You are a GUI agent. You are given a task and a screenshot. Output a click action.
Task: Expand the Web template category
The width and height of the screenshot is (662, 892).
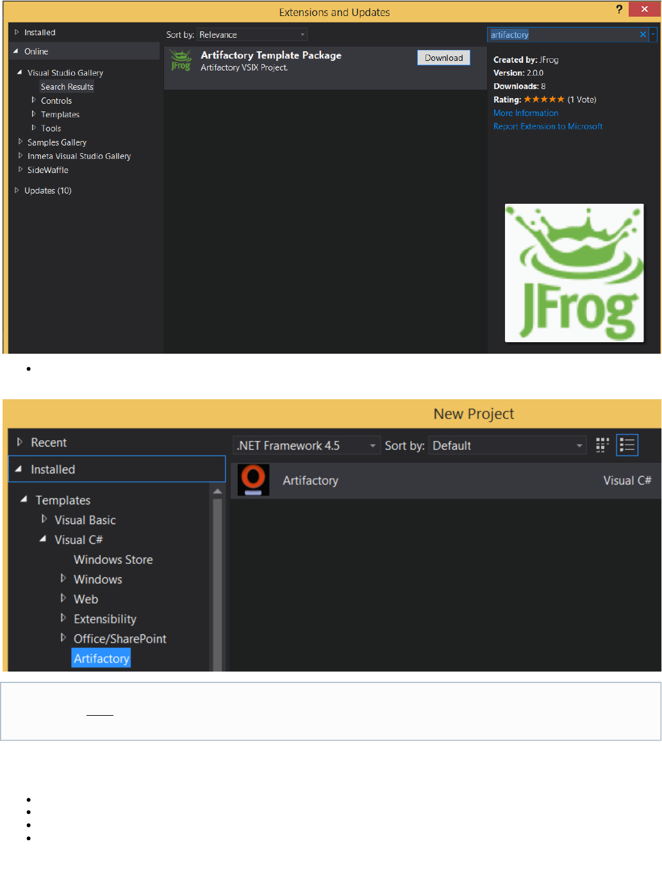(x=63, y=599)
